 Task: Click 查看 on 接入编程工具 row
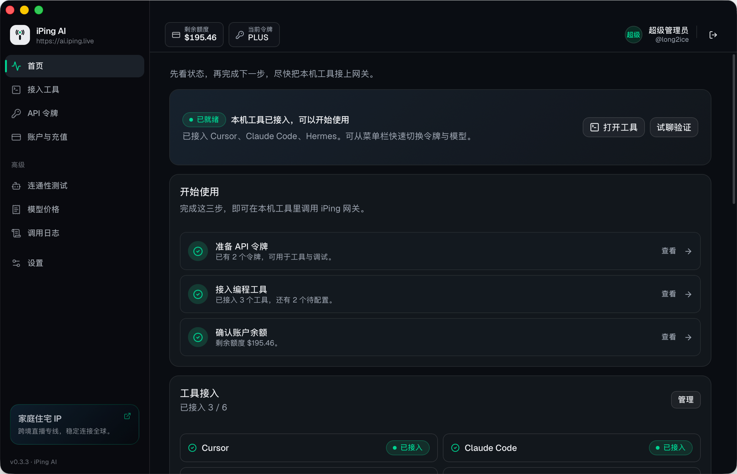[x=669, y=294]
